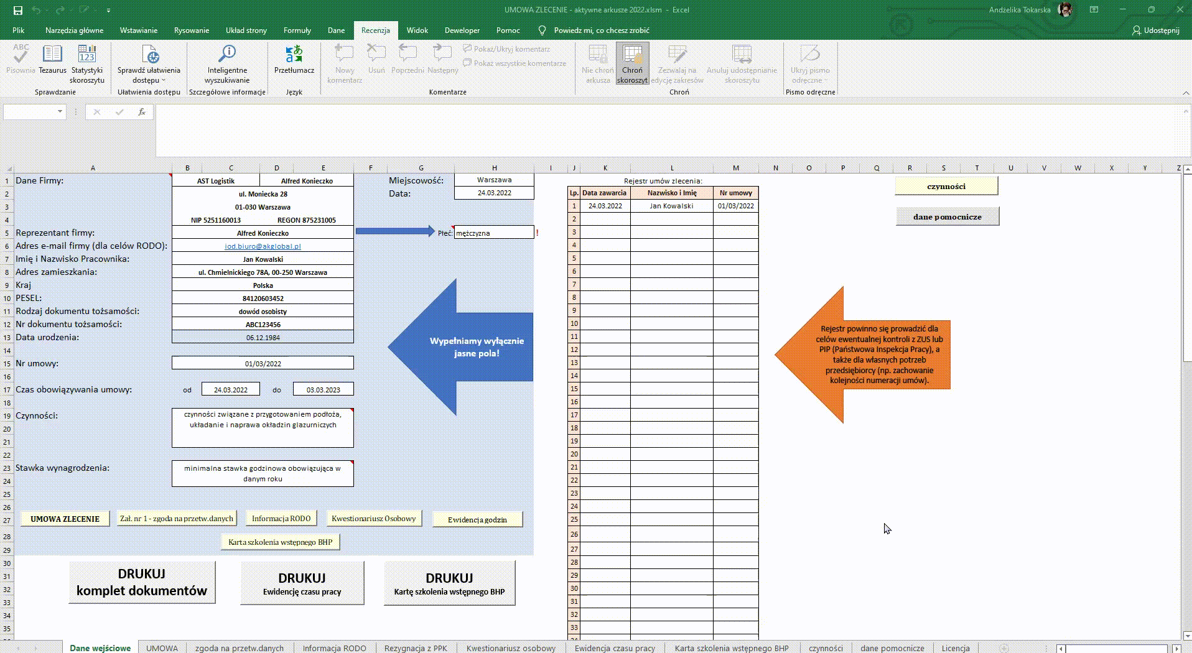Switch to Wstawianie tab
Viewport: 1192px width, 653px height.
tap(139, 30)
